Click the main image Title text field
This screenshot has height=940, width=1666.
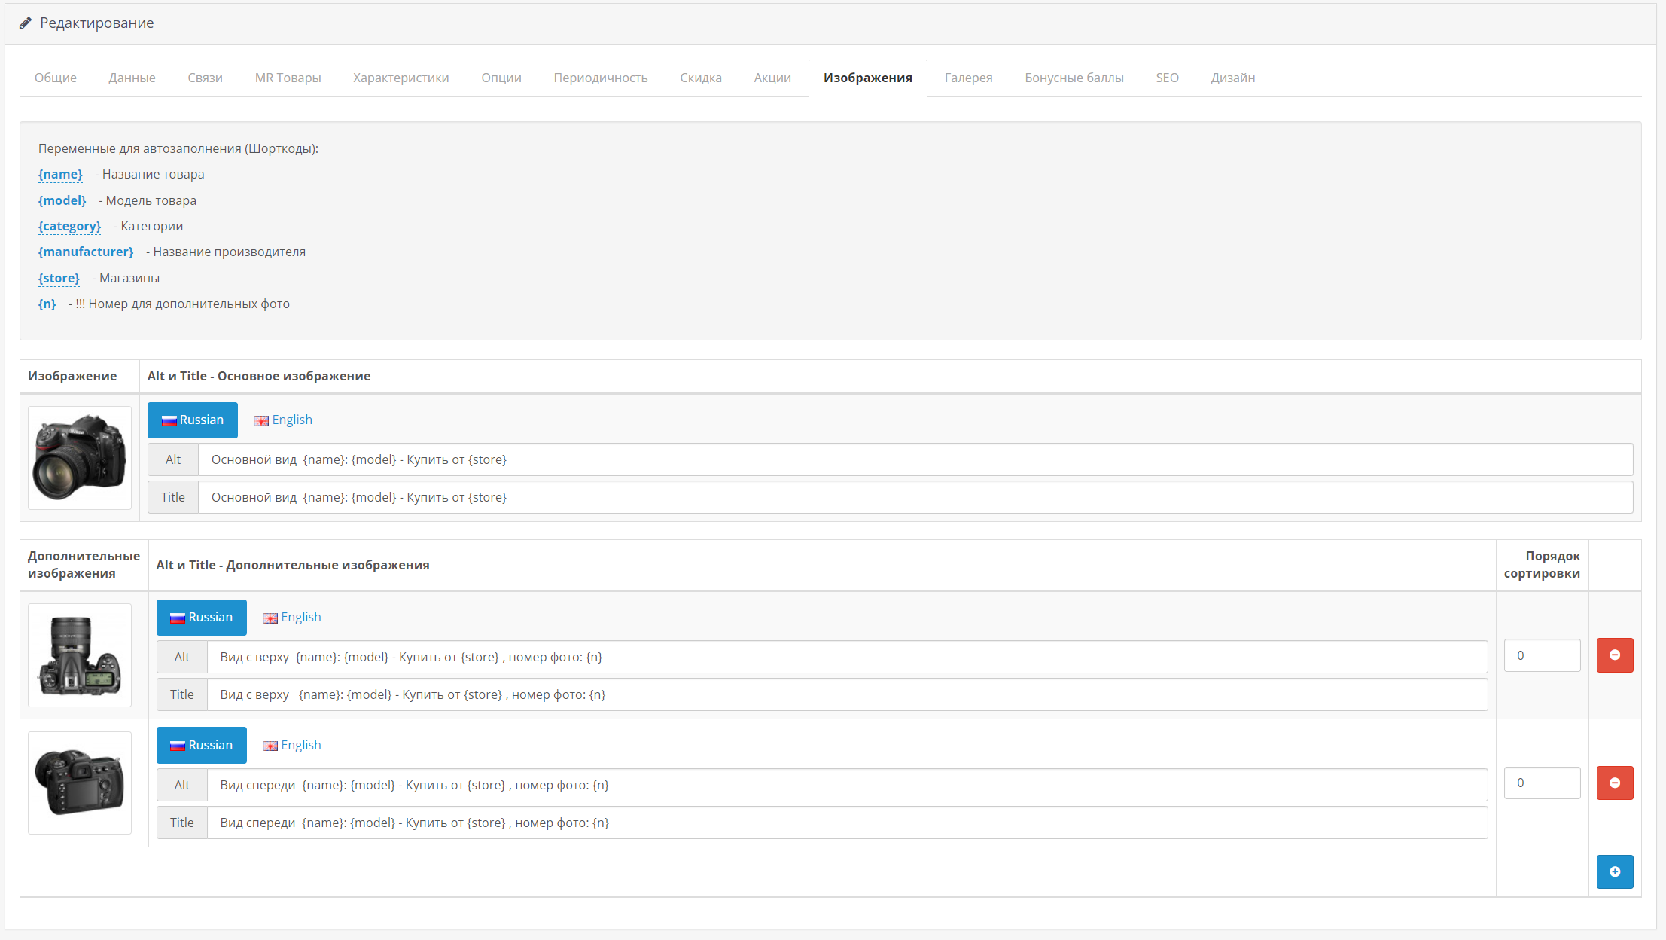click(x=915, y=497)
